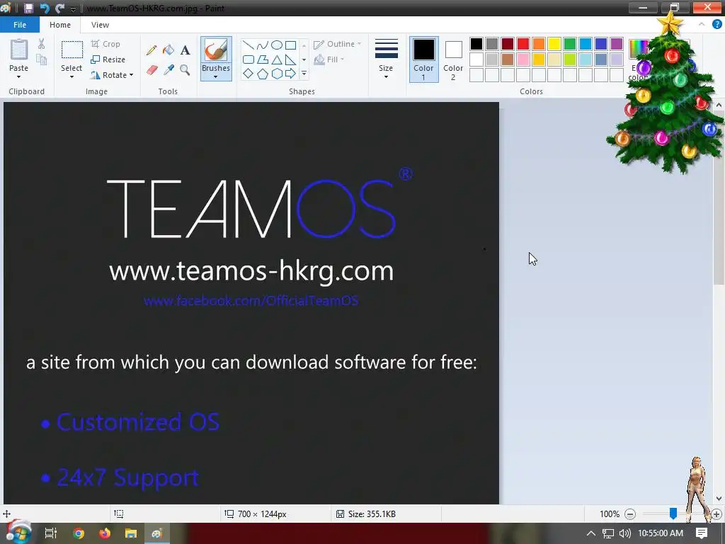Open the Paste dropdown arrow

click(x=18, y=76)
